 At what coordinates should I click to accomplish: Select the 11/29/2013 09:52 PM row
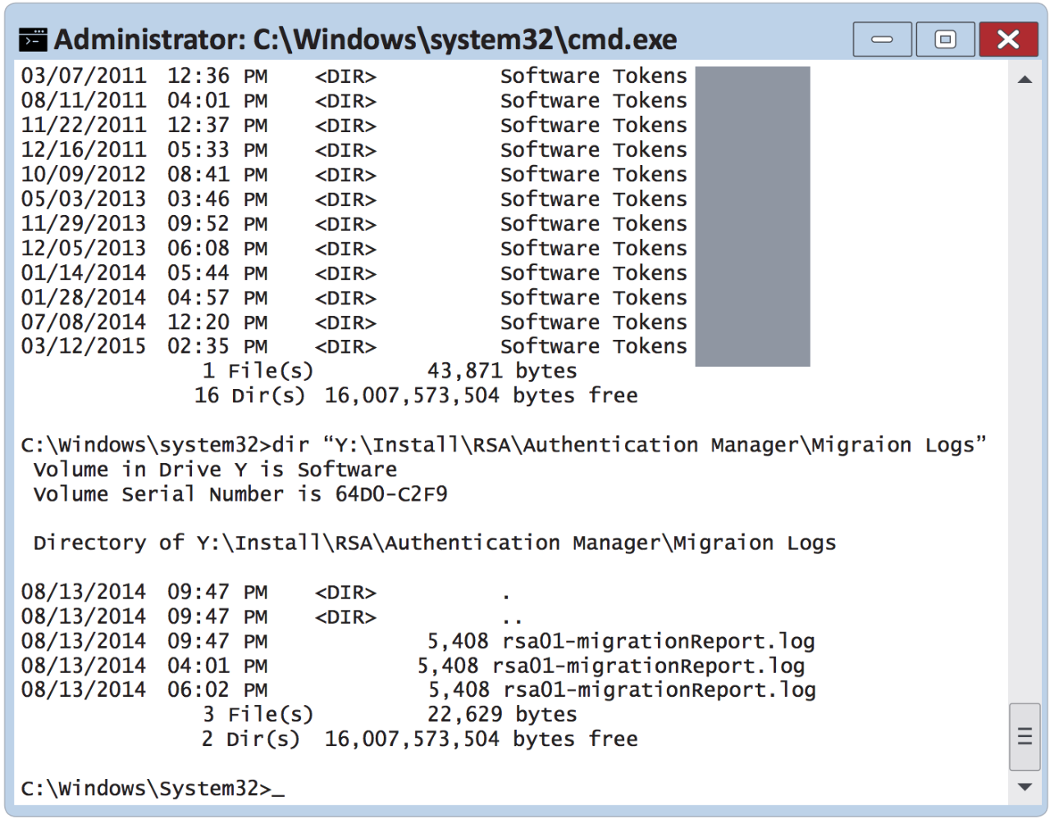[x=354, y=224]
